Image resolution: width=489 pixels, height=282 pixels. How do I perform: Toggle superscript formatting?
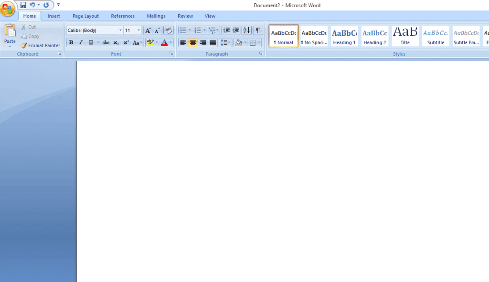[126, 43]
